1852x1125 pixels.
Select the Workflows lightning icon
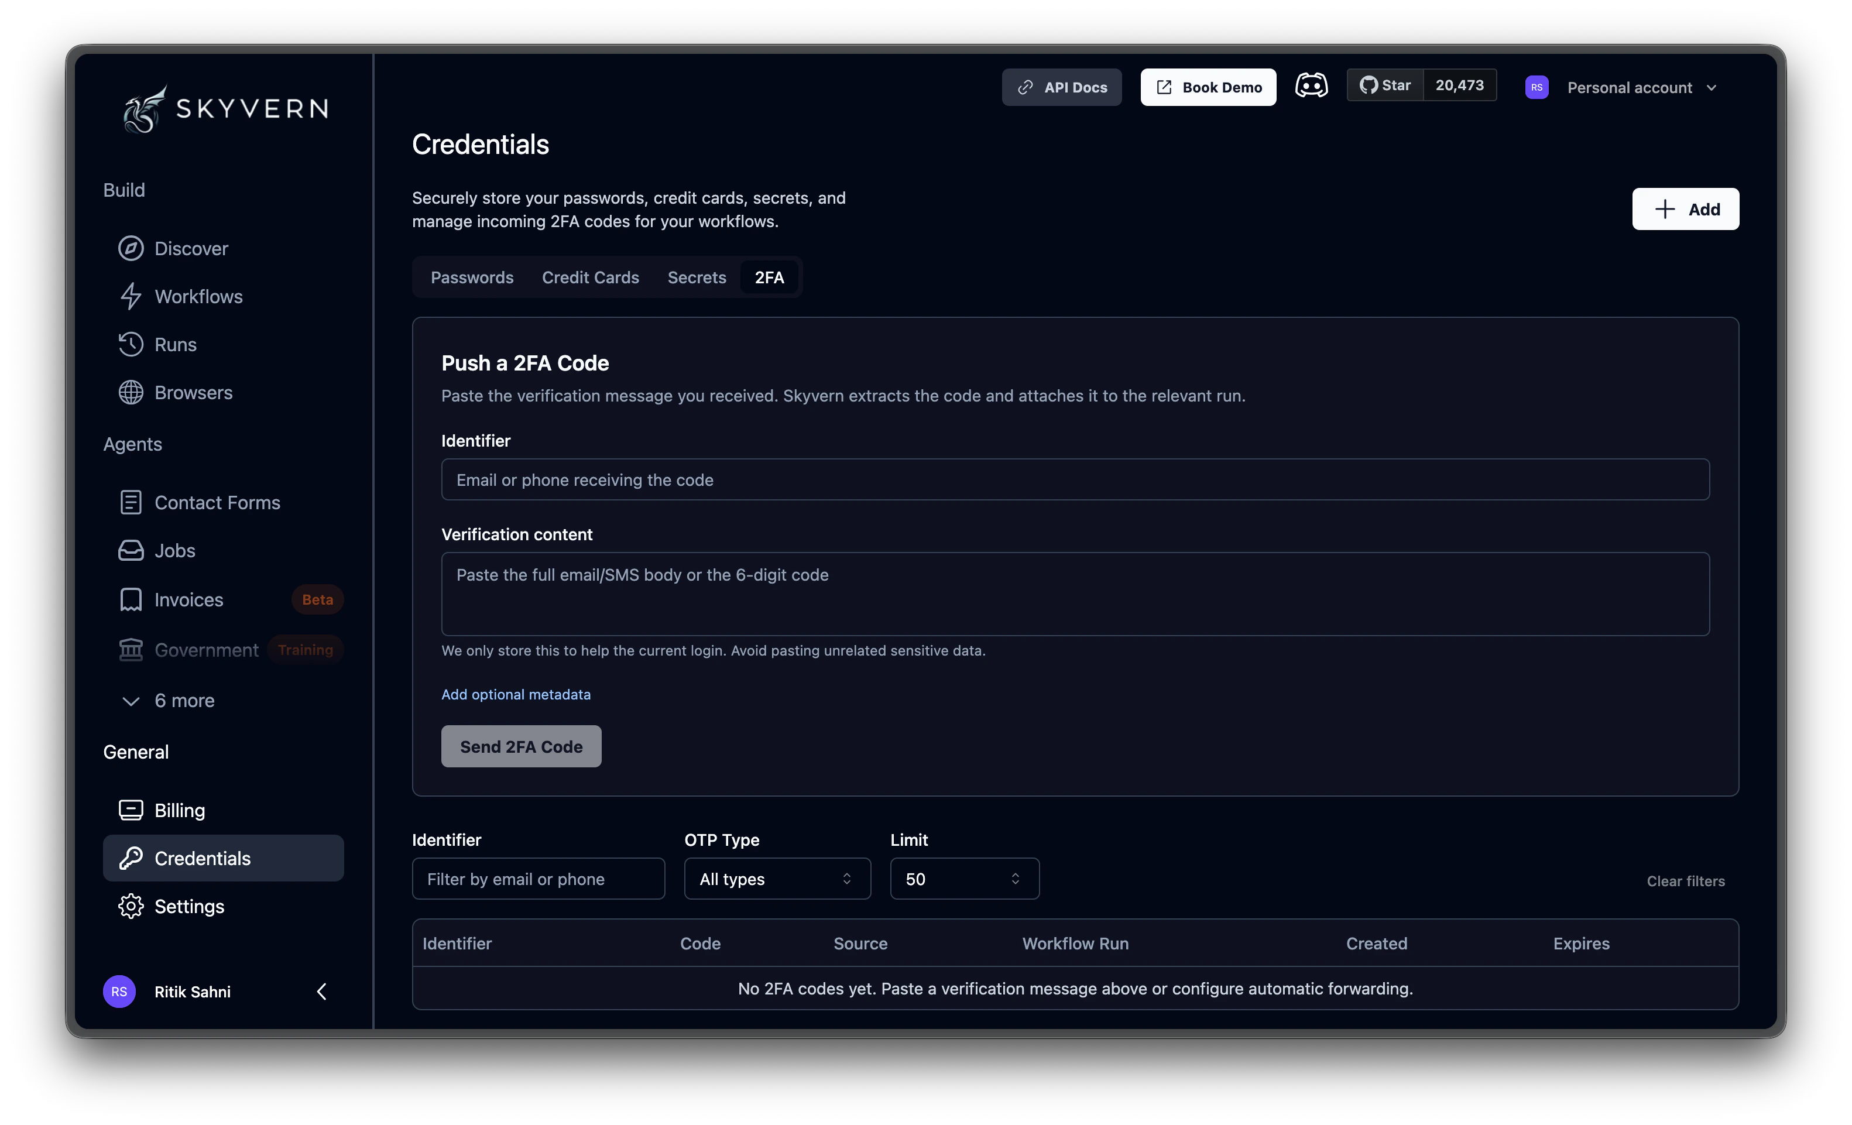[x=132, y=296]
